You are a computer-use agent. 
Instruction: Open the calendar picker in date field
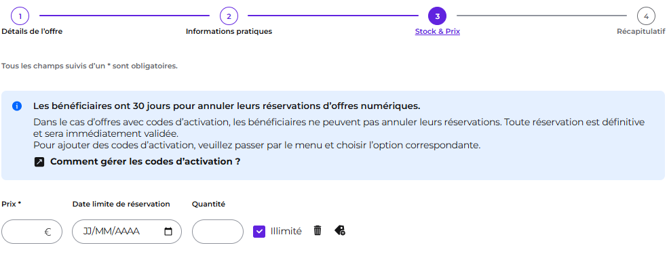point(168,232)
